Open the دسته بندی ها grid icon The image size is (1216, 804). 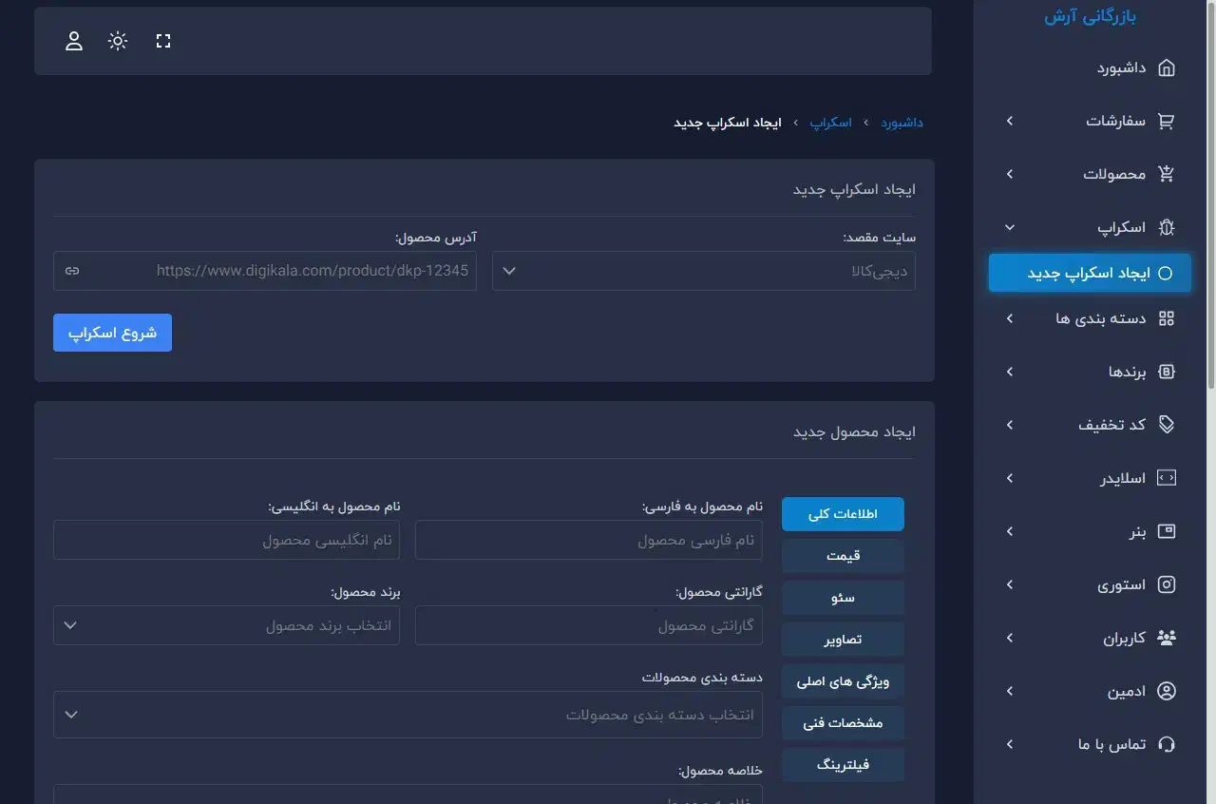pos(1168,318)
